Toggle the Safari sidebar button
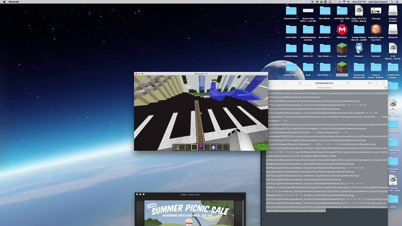The height and width of the screenshot is (226, 402). point(285,83)
